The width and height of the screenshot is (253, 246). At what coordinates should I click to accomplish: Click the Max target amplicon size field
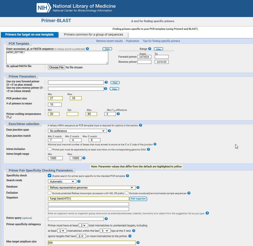(x=92, y=243)
